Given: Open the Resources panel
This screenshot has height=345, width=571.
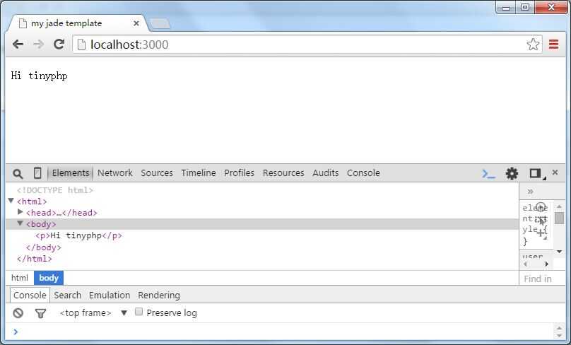Looking at the screenshot, I should click(x=283, y=173).
